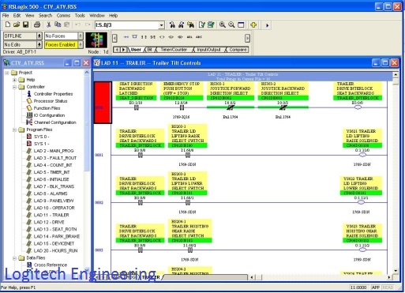Click the Verify File icon

tap(202, 24)
